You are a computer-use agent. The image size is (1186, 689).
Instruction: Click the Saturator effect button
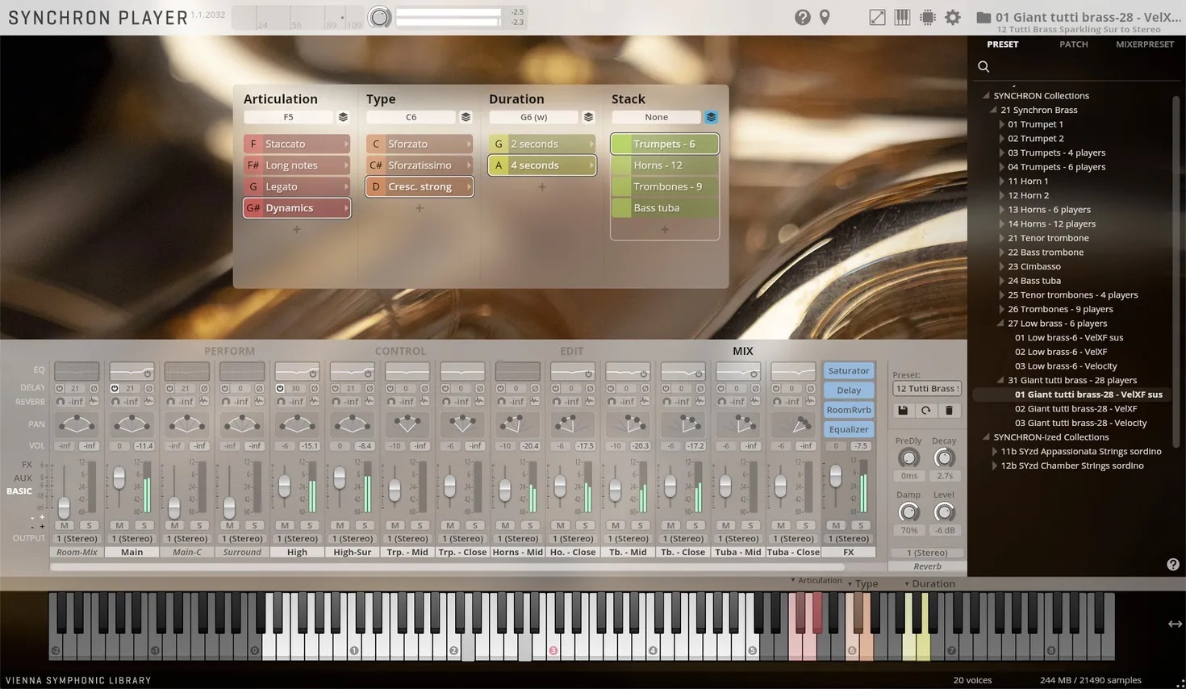pos(848,371)
